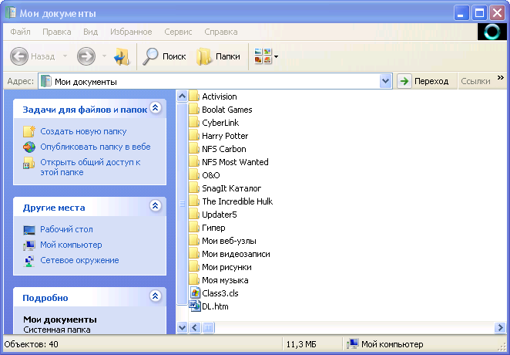Open the Сервис menu
Screen dimensions: 510x355
(x=178, y=32)
